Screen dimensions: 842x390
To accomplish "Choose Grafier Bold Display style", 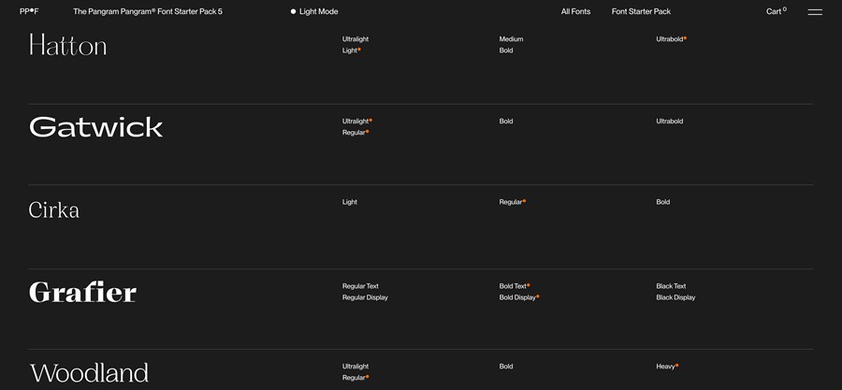I will pyautogui.click(x=517, y=297).
